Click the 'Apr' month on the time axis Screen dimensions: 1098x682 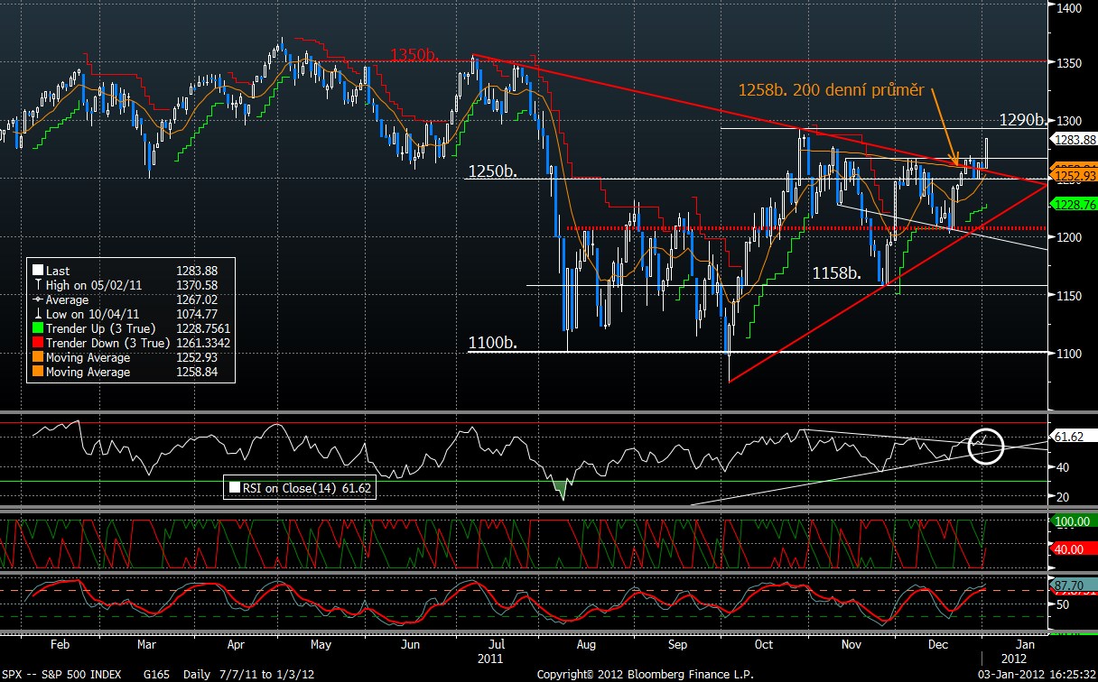236,646
